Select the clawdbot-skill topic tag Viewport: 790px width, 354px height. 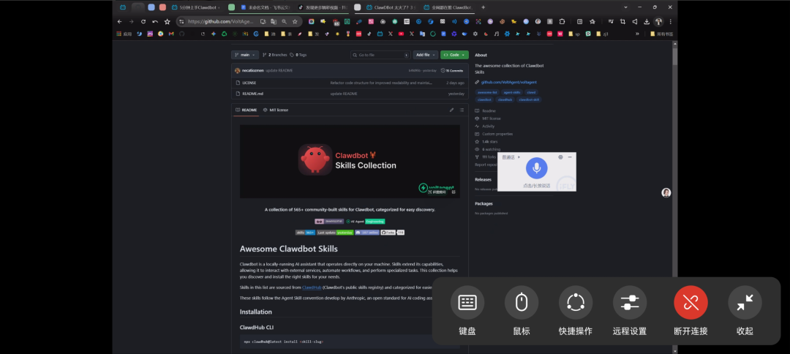529,99
